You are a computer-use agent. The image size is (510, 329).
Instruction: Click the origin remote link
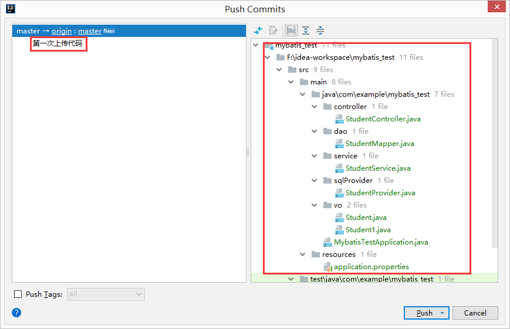click(x=62, y=31)
